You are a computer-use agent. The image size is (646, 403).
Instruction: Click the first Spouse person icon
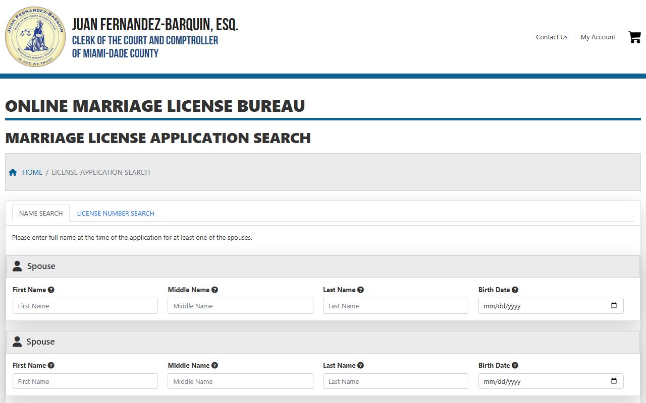pyautogui.click(x=17, y=266)
